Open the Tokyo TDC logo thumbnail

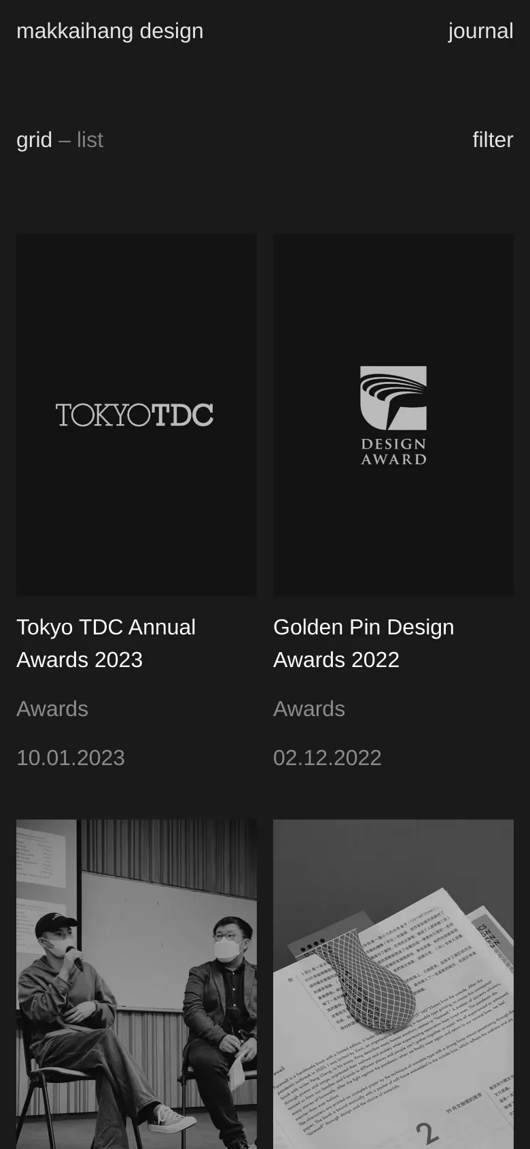(137, 415)
